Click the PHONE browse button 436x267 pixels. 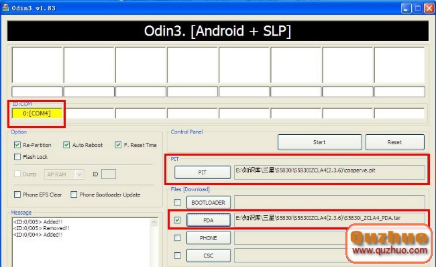tap(208, 238)
